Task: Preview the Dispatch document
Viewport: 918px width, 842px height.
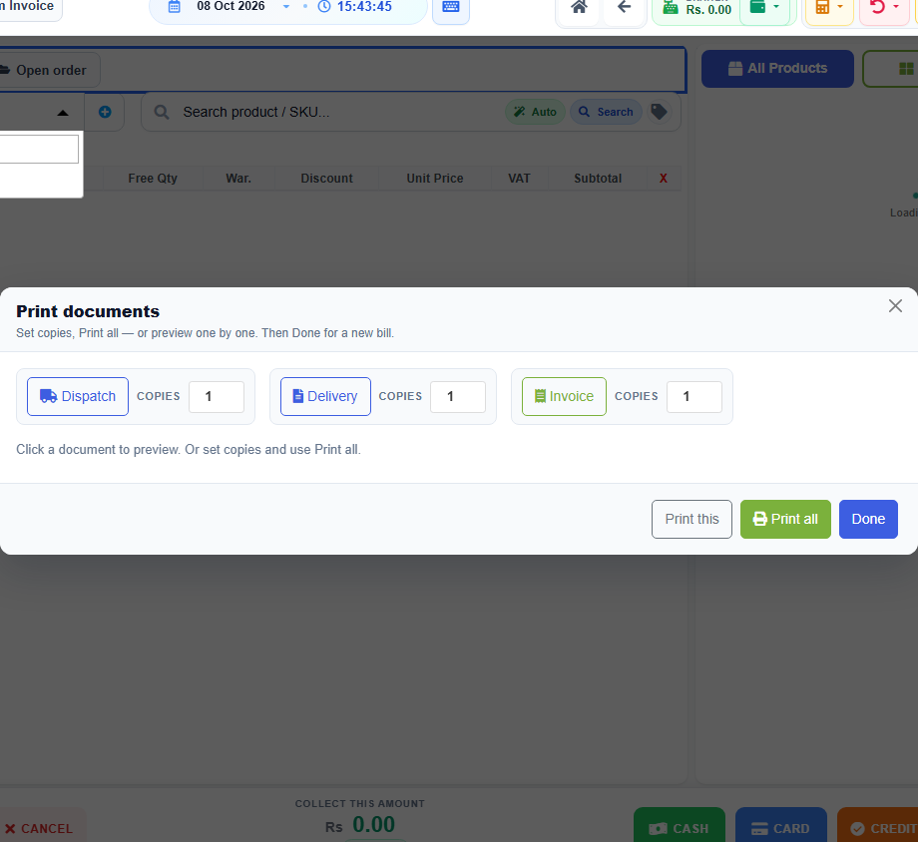Action: [x=78, y=396]
